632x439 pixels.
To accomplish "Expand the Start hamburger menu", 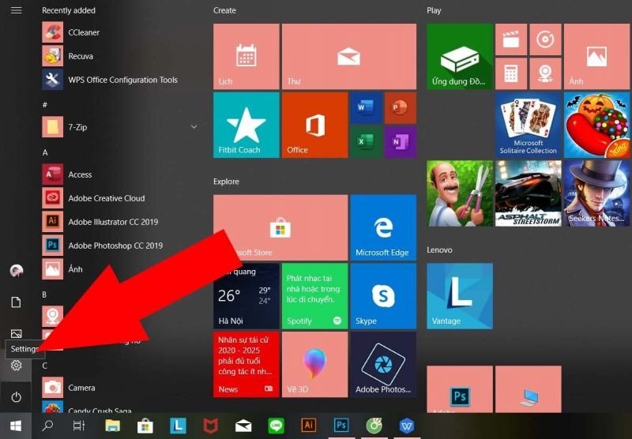I will (16, 10).
